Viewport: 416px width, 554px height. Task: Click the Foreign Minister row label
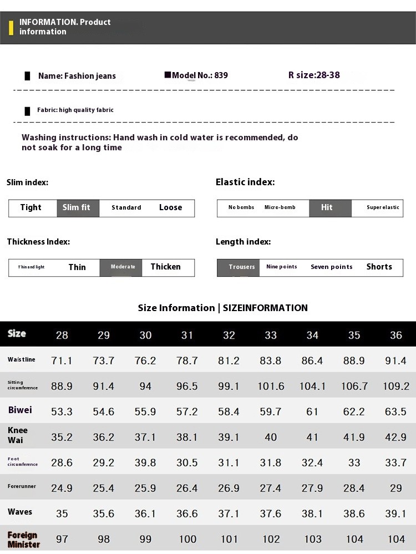pos(23,540)
